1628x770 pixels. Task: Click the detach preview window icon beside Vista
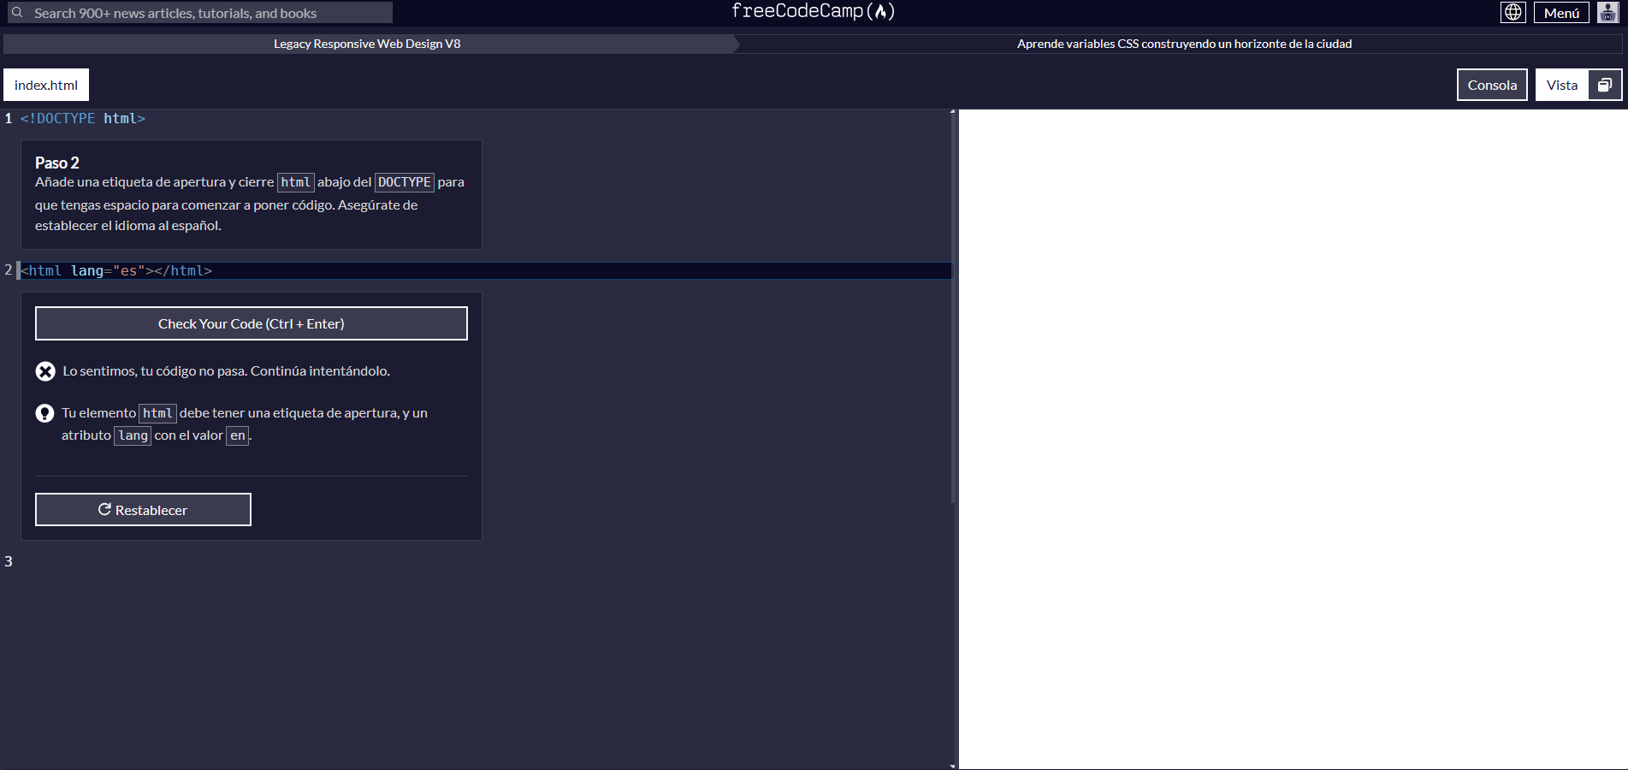coord(1604,85)
